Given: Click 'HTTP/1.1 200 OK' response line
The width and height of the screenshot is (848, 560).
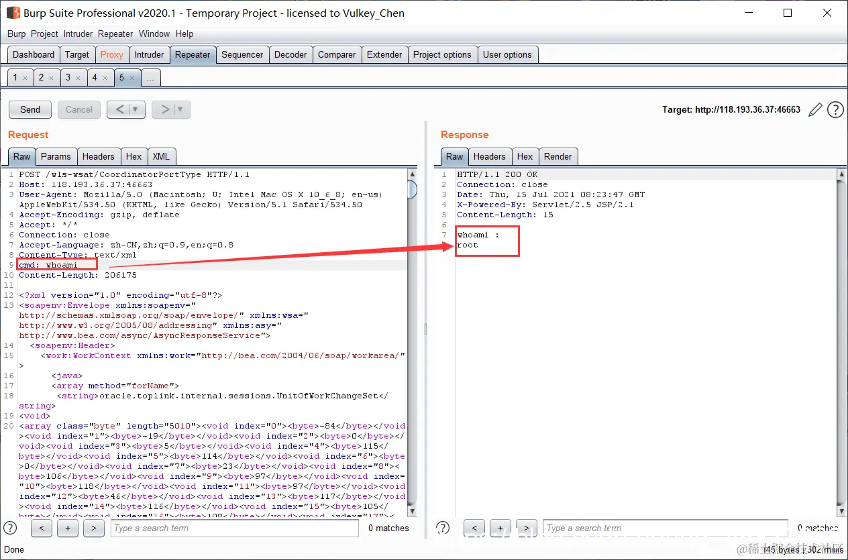Looking at the screenshot, I should point(497,174).
